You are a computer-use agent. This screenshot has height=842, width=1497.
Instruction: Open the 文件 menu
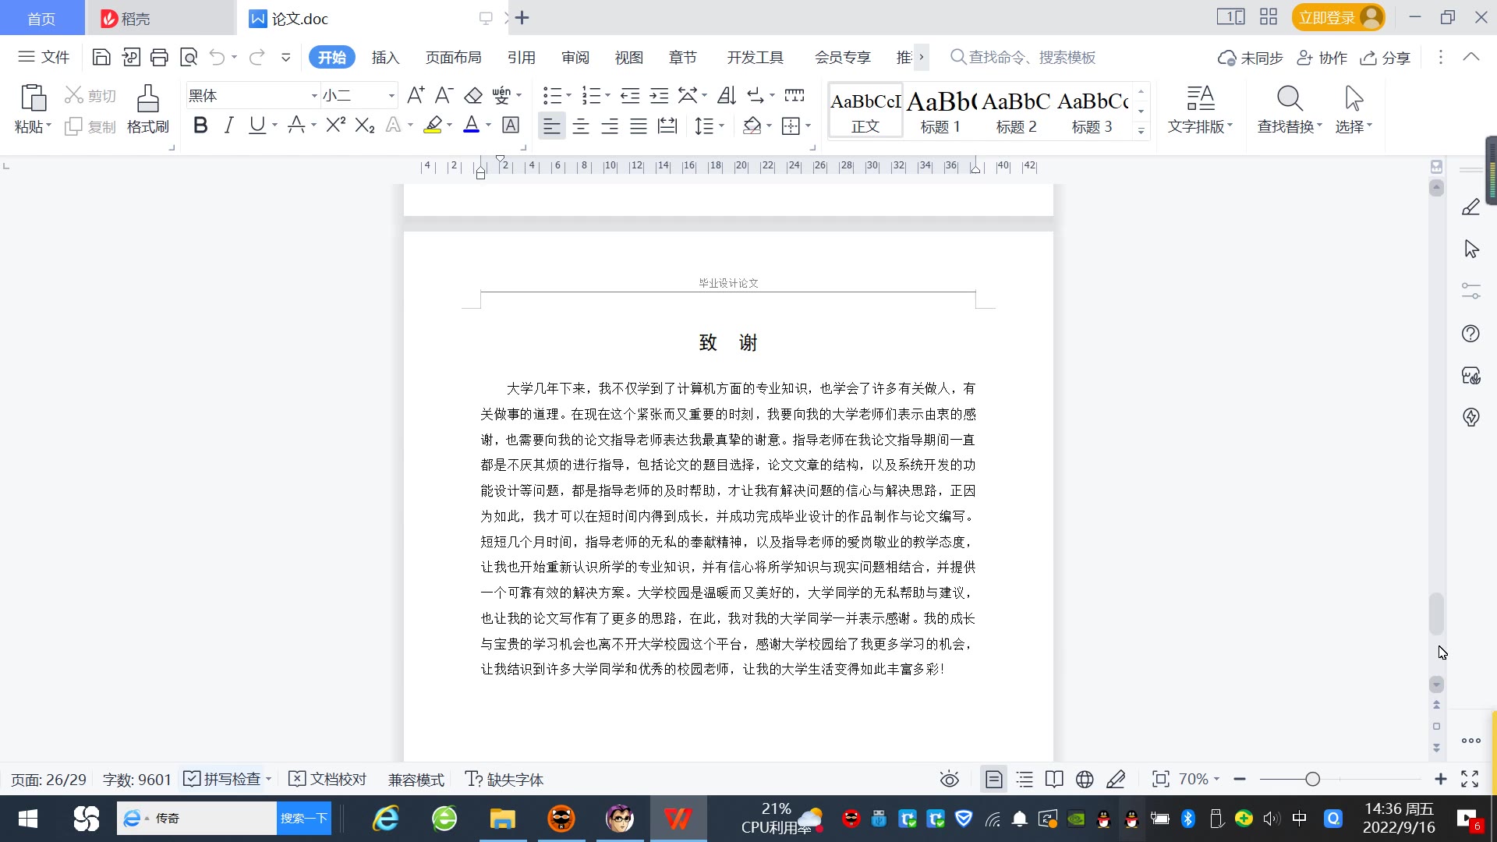pyautogui.click(x=44, y=57)
